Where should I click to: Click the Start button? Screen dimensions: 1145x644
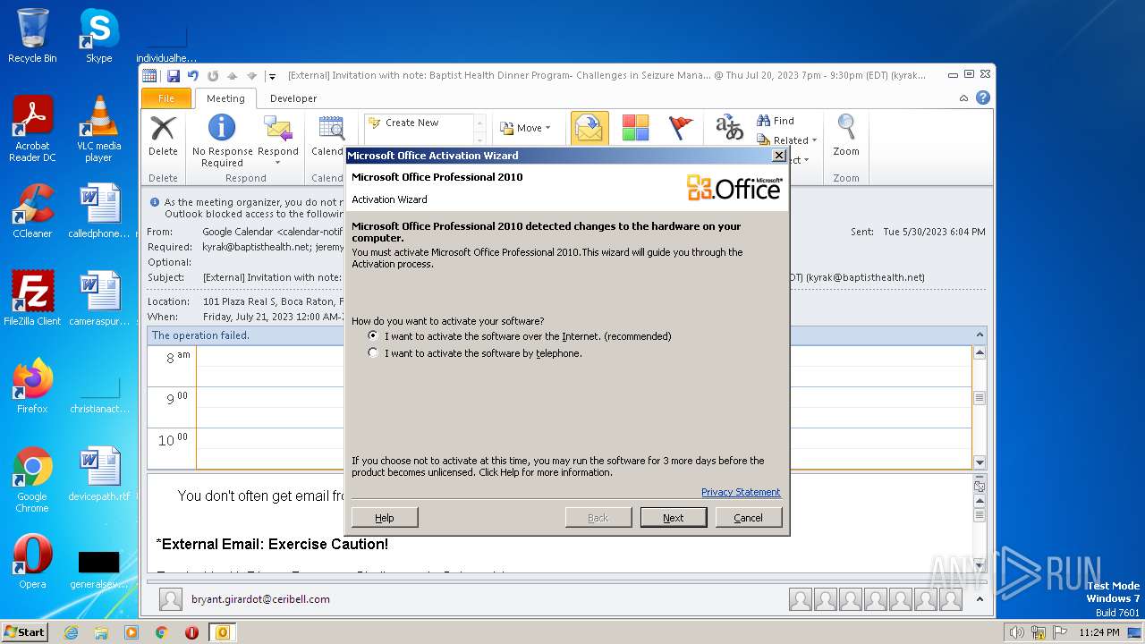(x=25, y=631)
